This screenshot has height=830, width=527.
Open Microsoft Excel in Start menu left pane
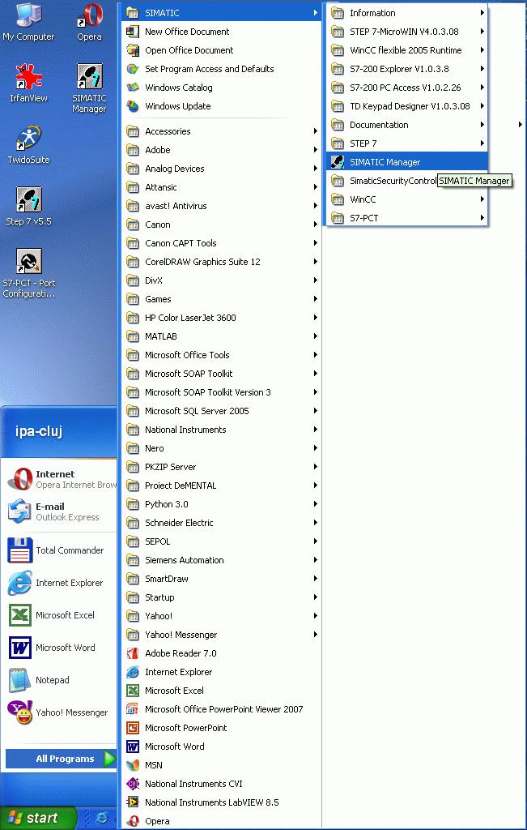click(58, 615)
